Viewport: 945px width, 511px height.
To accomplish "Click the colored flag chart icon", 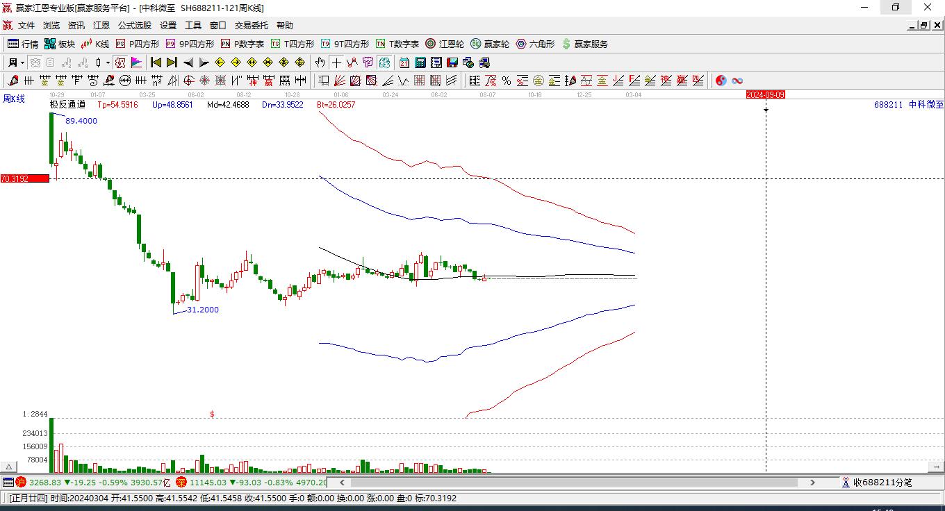I will [x=135, y=62].
